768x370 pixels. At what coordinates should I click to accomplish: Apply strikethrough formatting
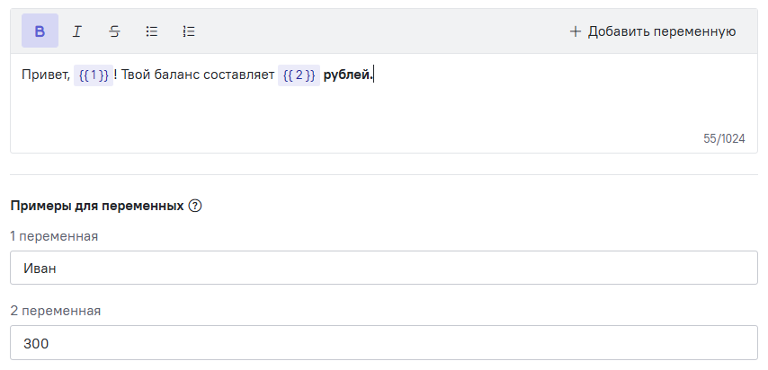(114, 31)
